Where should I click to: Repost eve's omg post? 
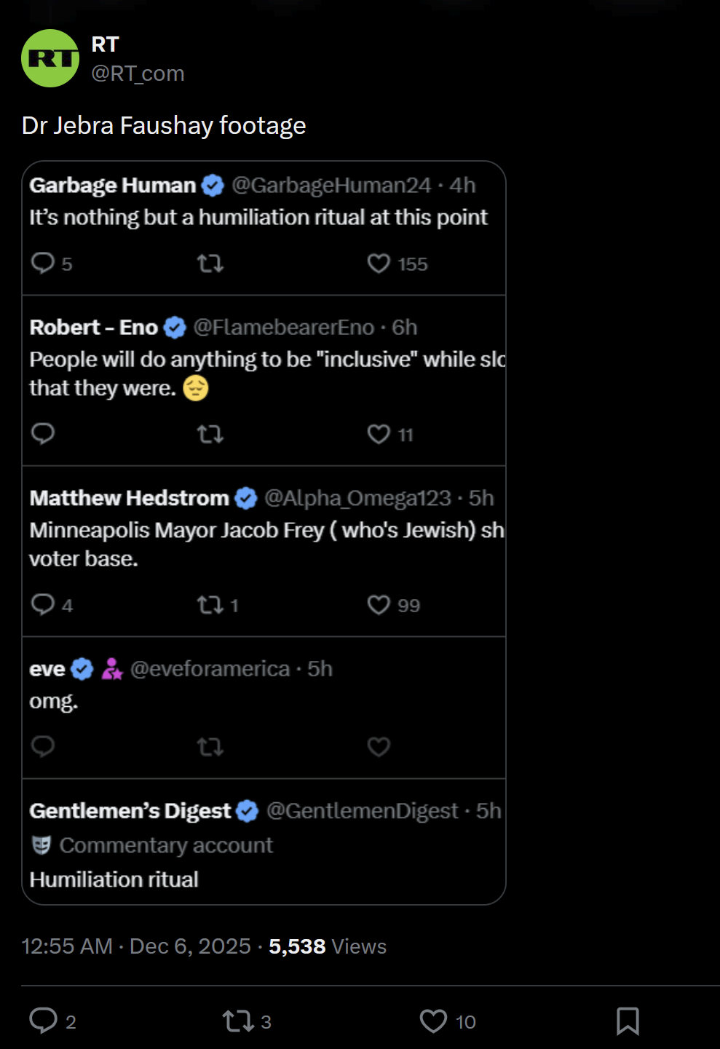pos(210,746)
